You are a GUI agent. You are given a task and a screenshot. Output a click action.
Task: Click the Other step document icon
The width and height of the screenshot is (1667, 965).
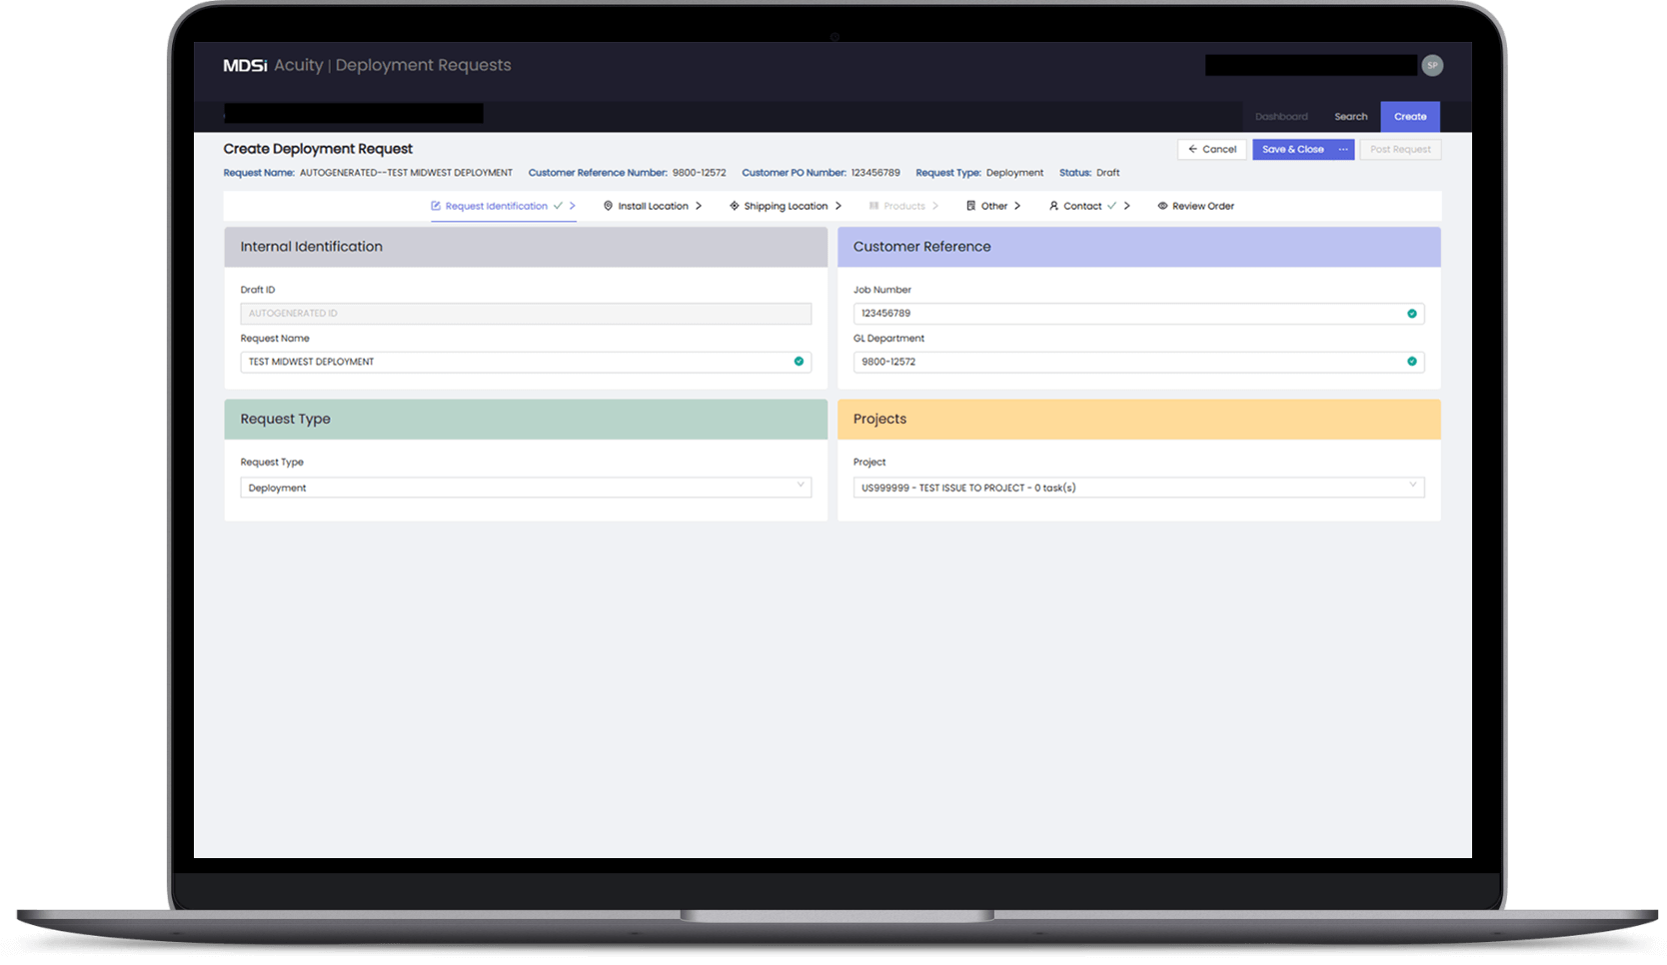(x=970, y=206)
